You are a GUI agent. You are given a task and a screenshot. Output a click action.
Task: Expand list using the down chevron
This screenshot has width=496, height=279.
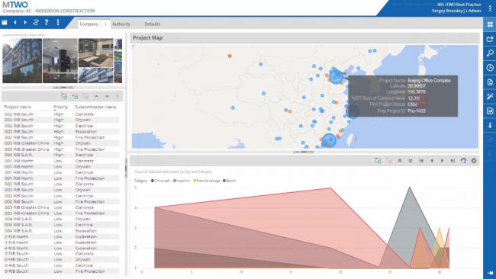click(x=107, y=96)
